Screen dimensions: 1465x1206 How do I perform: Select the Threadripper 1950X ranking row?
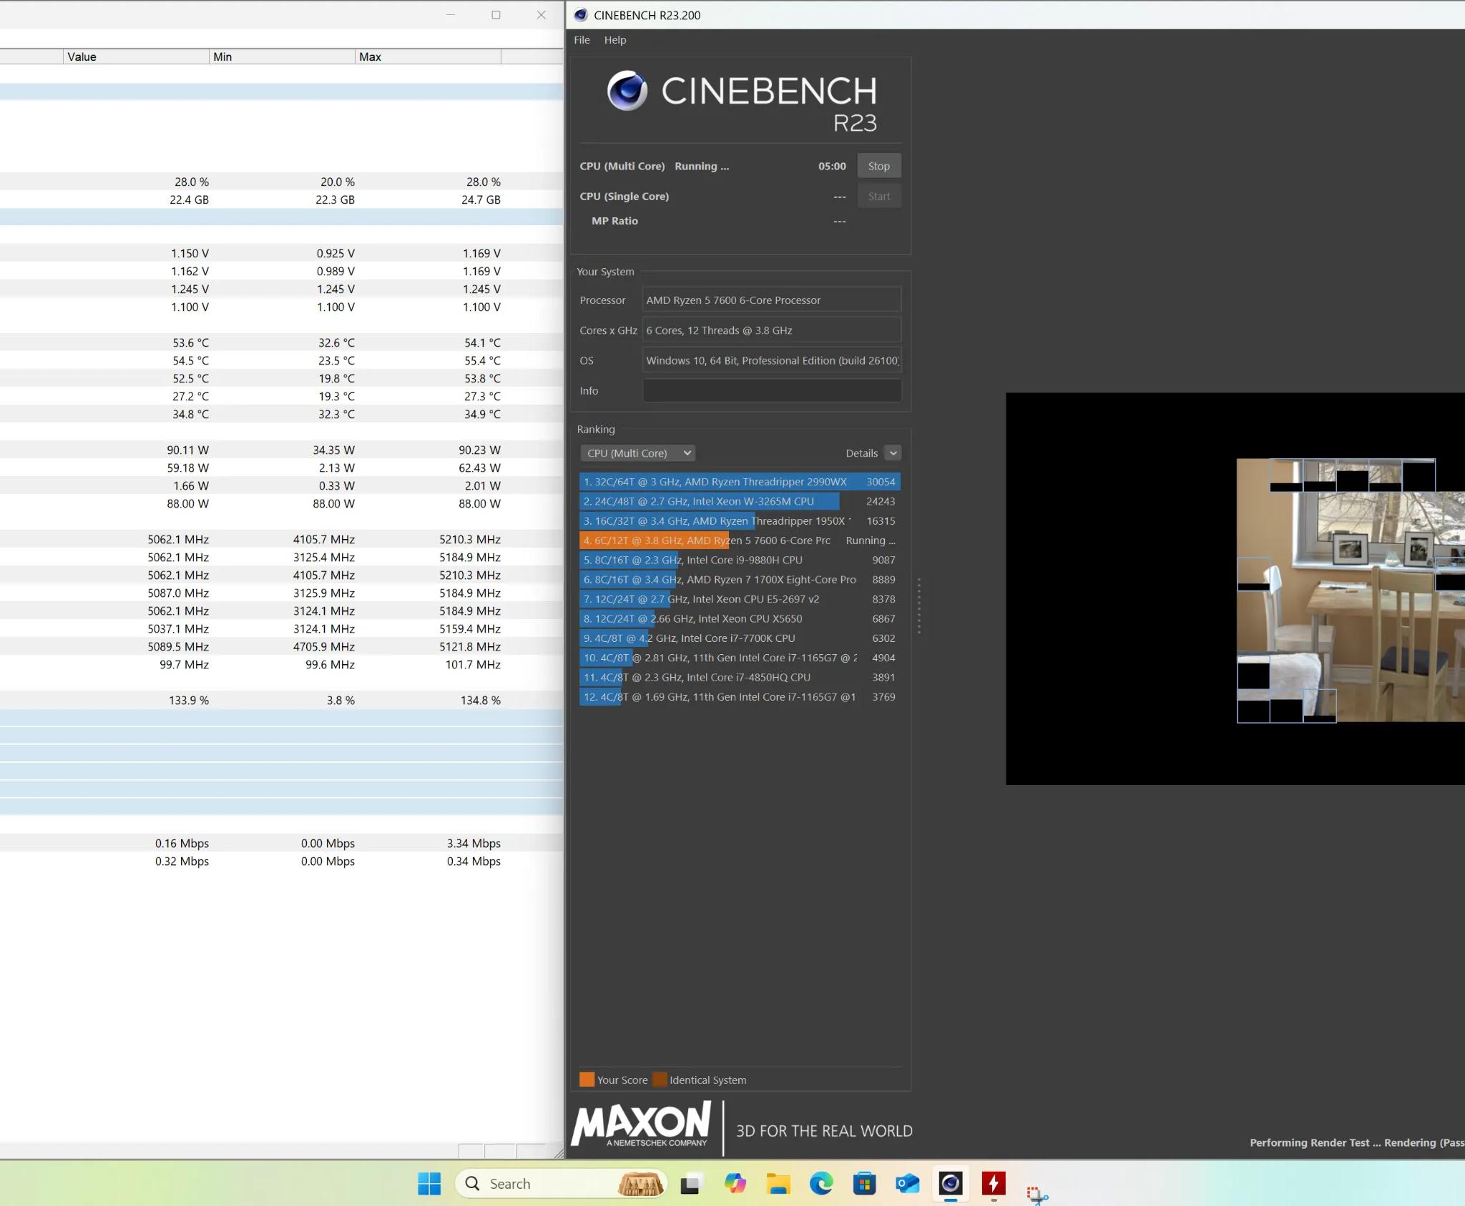tap(740, 521)
